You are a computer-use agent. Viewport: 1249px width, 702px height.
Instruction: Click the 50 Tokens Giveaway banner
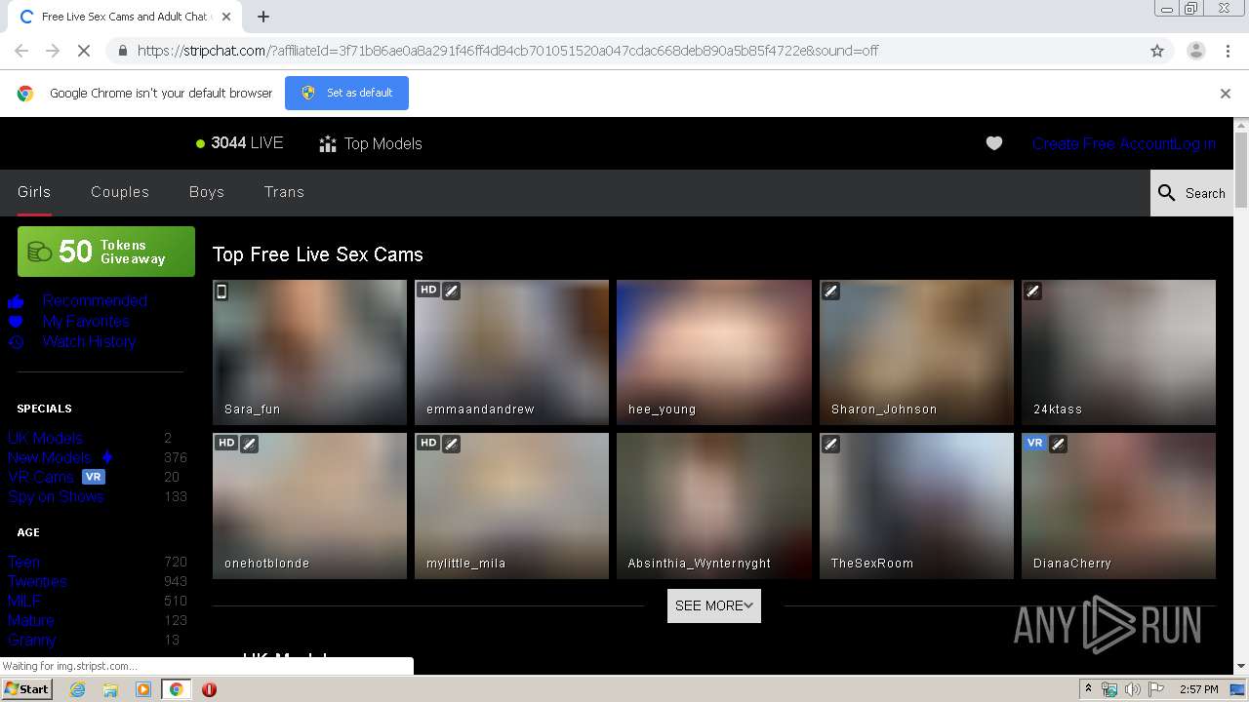coord(106,252)
